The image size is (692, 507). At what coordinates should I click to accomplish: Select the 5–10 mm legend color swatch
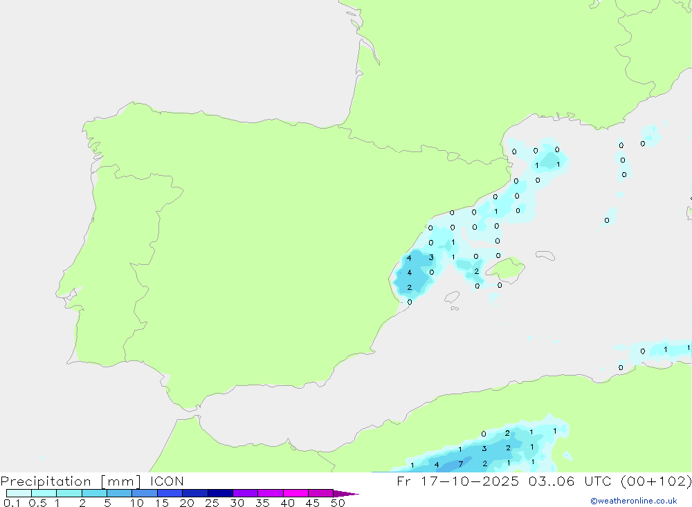coord(120,493)
